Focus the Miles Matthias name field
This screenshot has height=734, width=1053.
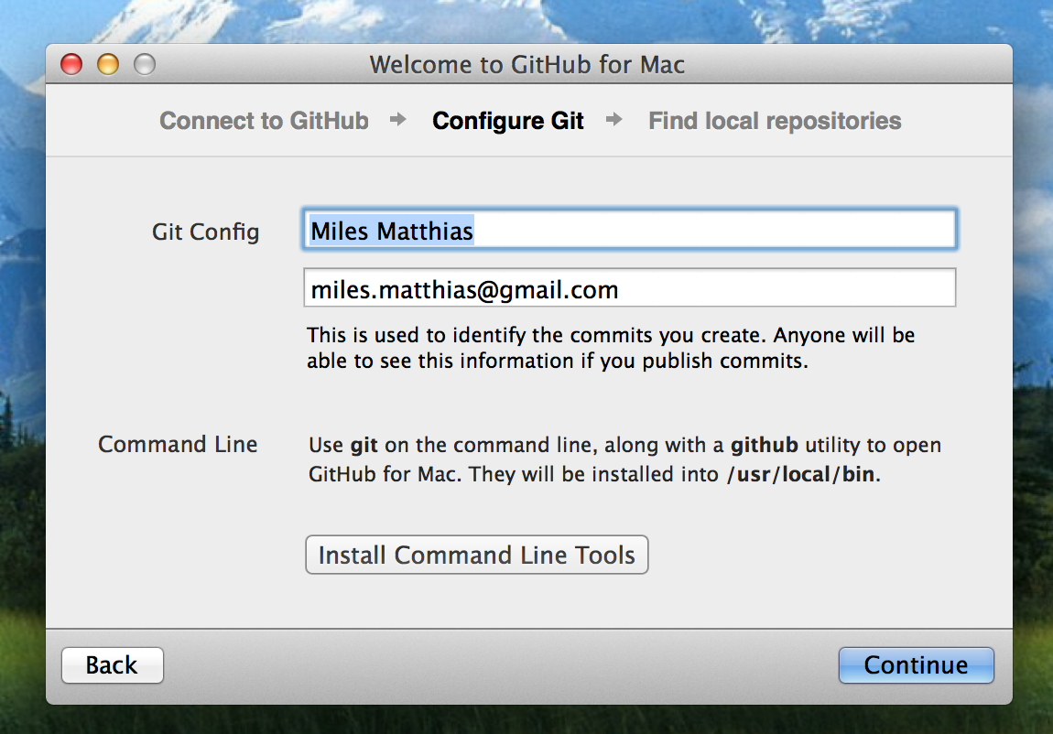[630, 230]
